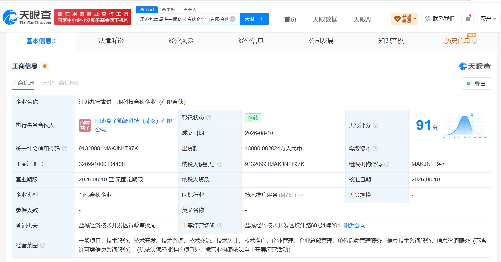Open the 经营风险 tab
The image size is (501, 262).
point(181,41)
